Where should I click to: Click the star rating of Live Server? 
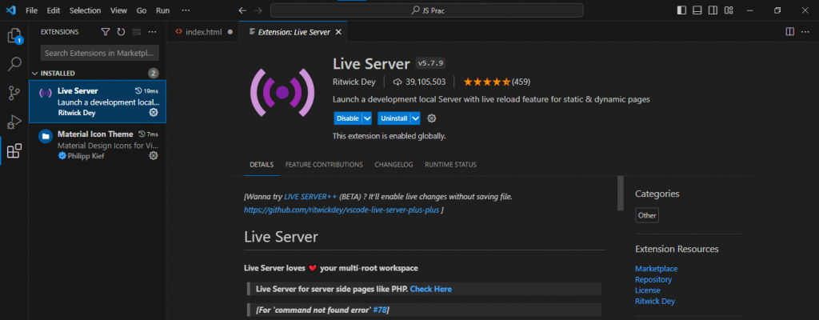tap(487, 82)
